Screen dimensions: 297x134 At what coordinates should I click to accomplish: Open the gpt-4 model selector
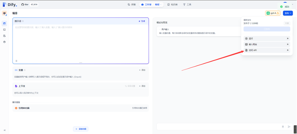tap(273, 13)
